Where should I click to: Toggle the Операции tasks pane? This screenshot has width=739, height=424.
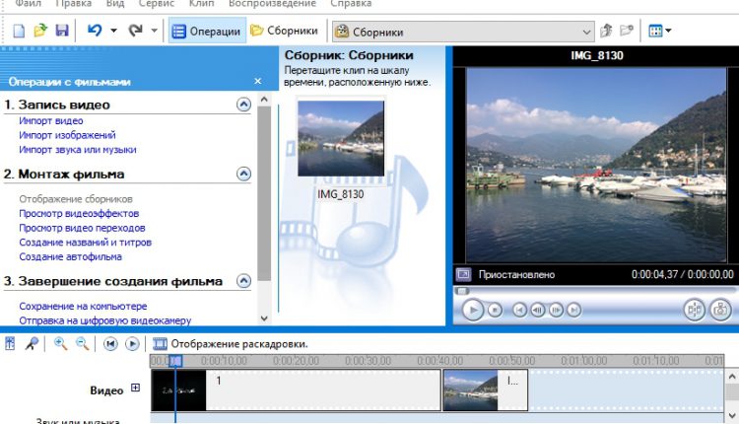(x=207, y=32)
